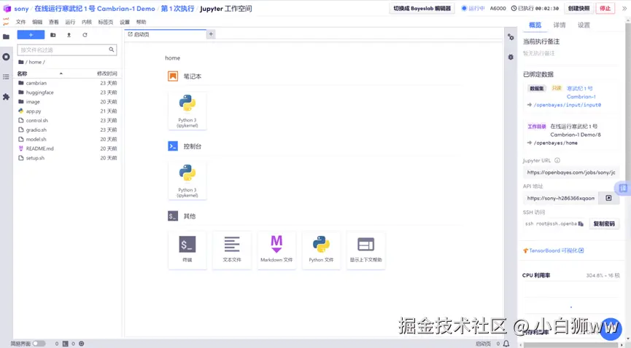Screen dimensions: 631x348
Task: Click the red 停止 button
Action: tap(605, 9)
